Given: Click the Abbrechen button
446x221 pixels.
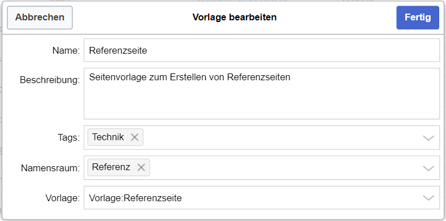Looking at the screenshot, I should tap(40, 18).
